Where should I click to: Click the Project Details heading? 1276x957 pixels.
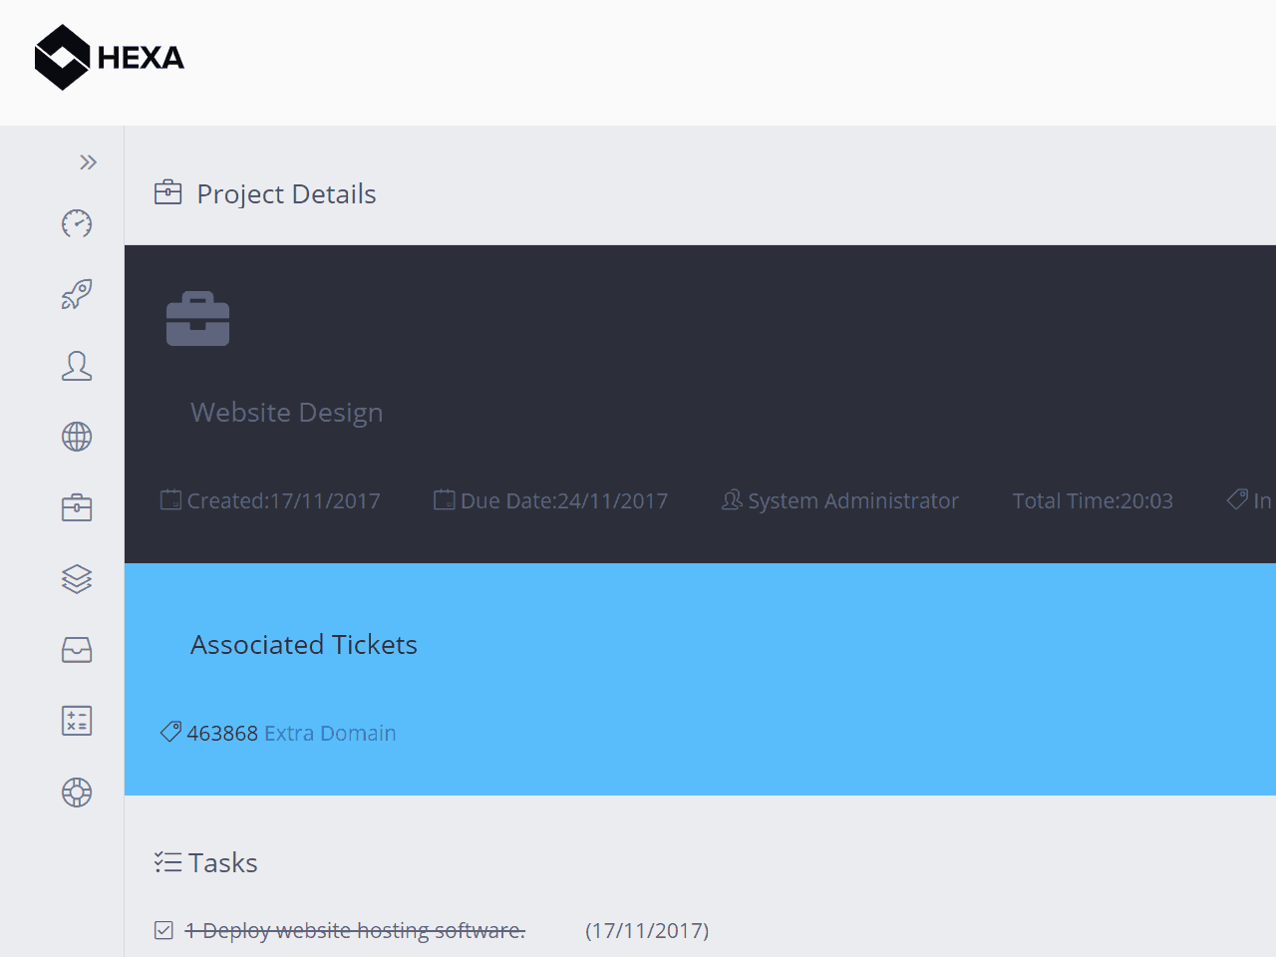(x=287, y=194)
